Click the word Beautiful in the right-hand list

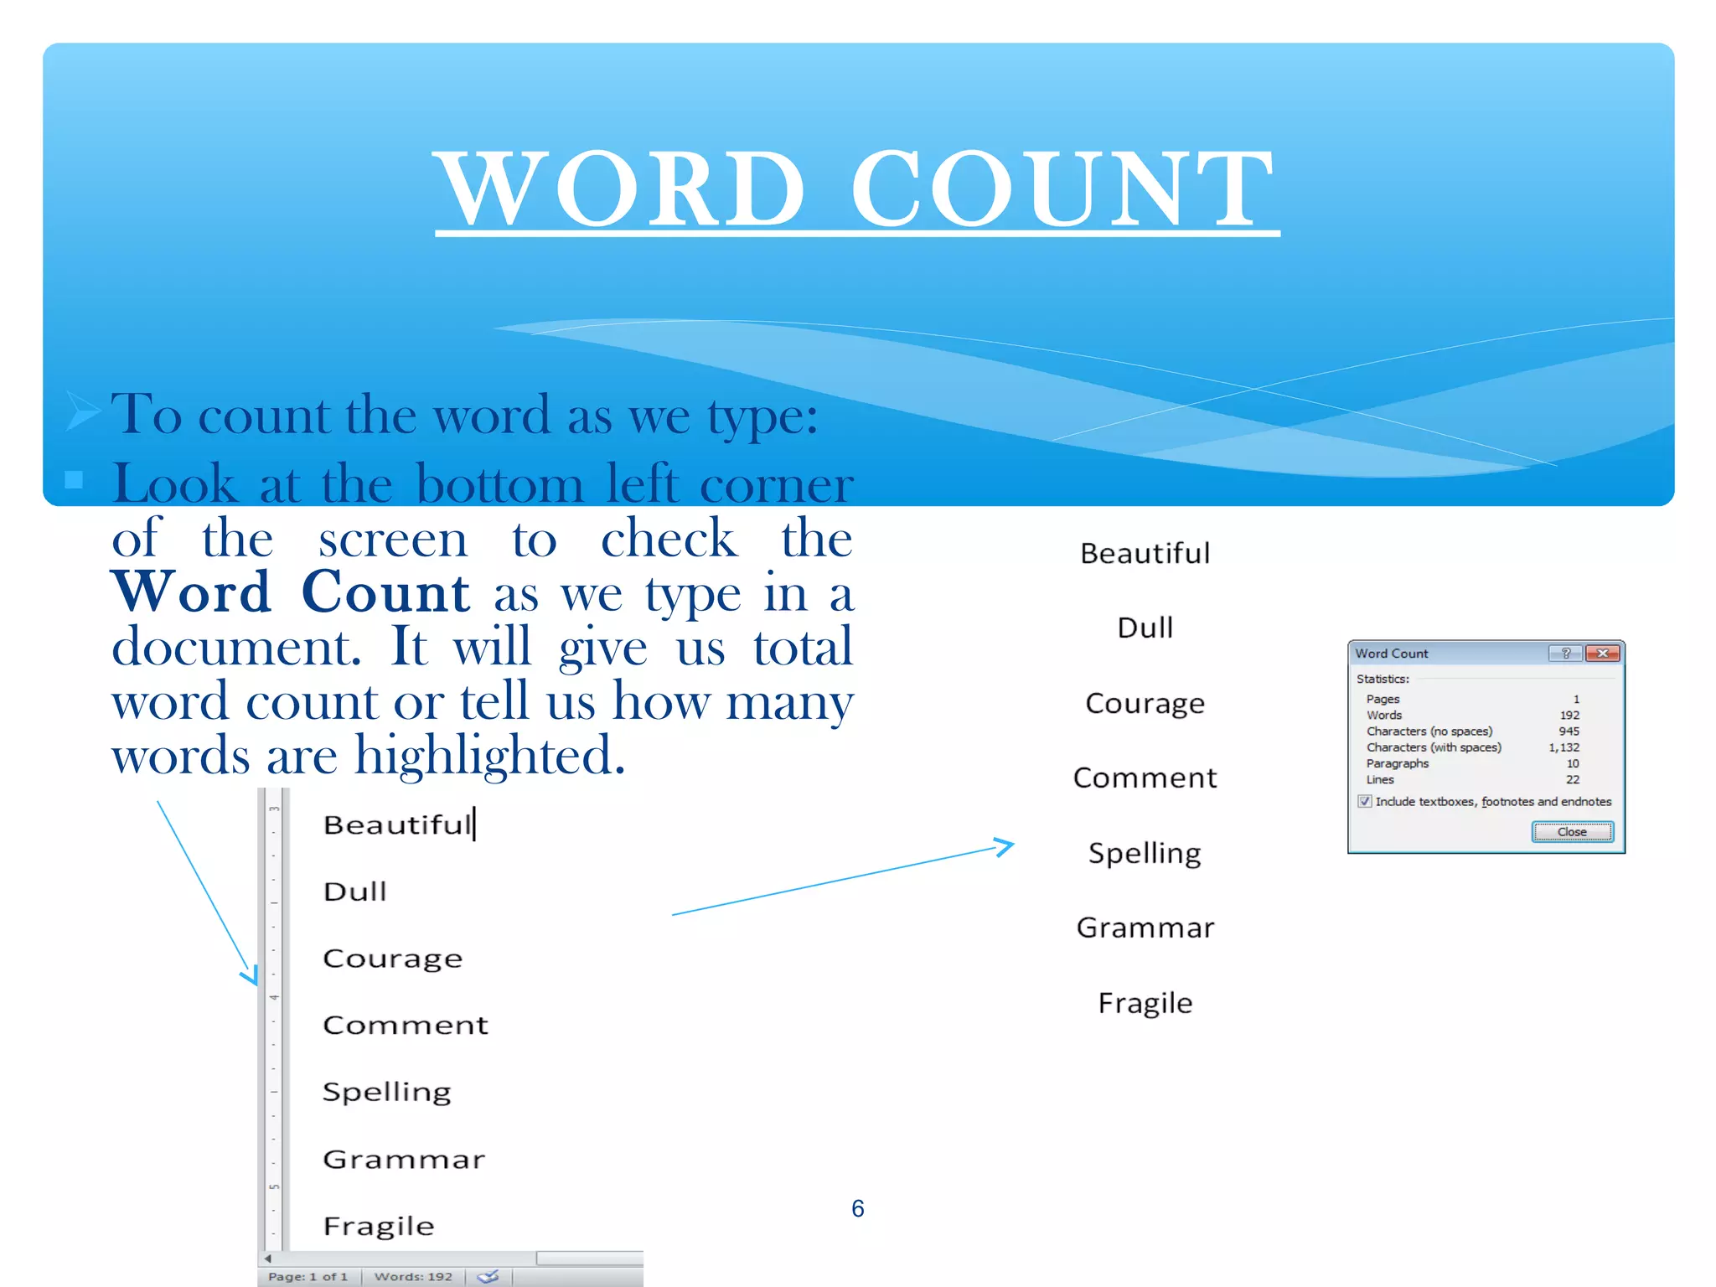point(1145,553)
